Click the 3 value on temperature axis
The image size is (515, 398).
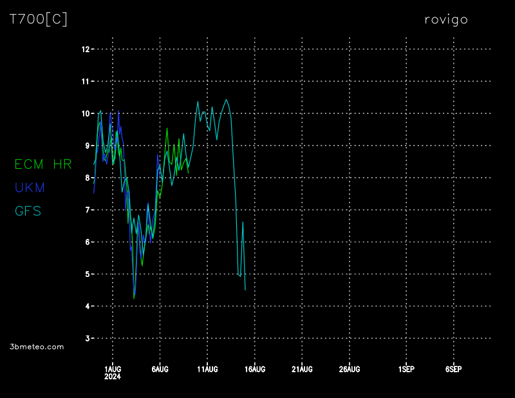pos(87,338)
